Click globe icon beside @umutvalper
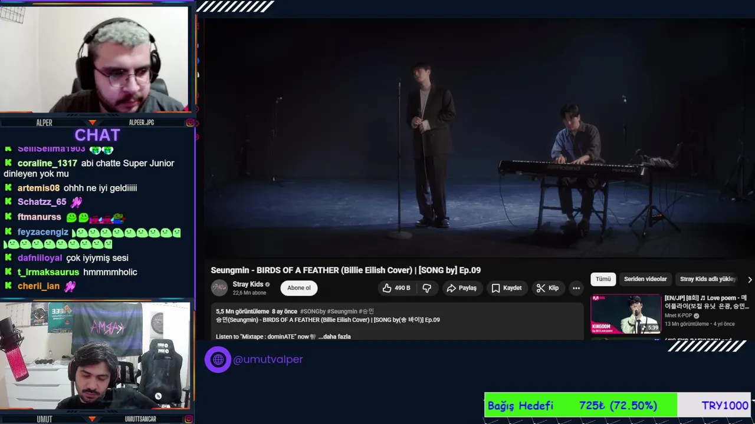Viewport: 755px width, 424px height. pyautogui.click(x=218, y=359)
